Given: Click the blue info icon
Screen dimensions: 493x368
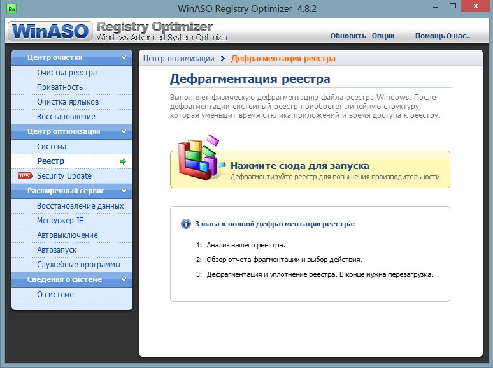Looking at the screenshot, I should (x=186, y=224).
